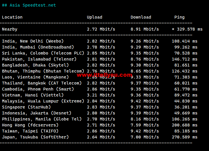Screen dimensions: 209x151
Task: Click the 'Nearby' row label
Action: click(x=10, y=29)
